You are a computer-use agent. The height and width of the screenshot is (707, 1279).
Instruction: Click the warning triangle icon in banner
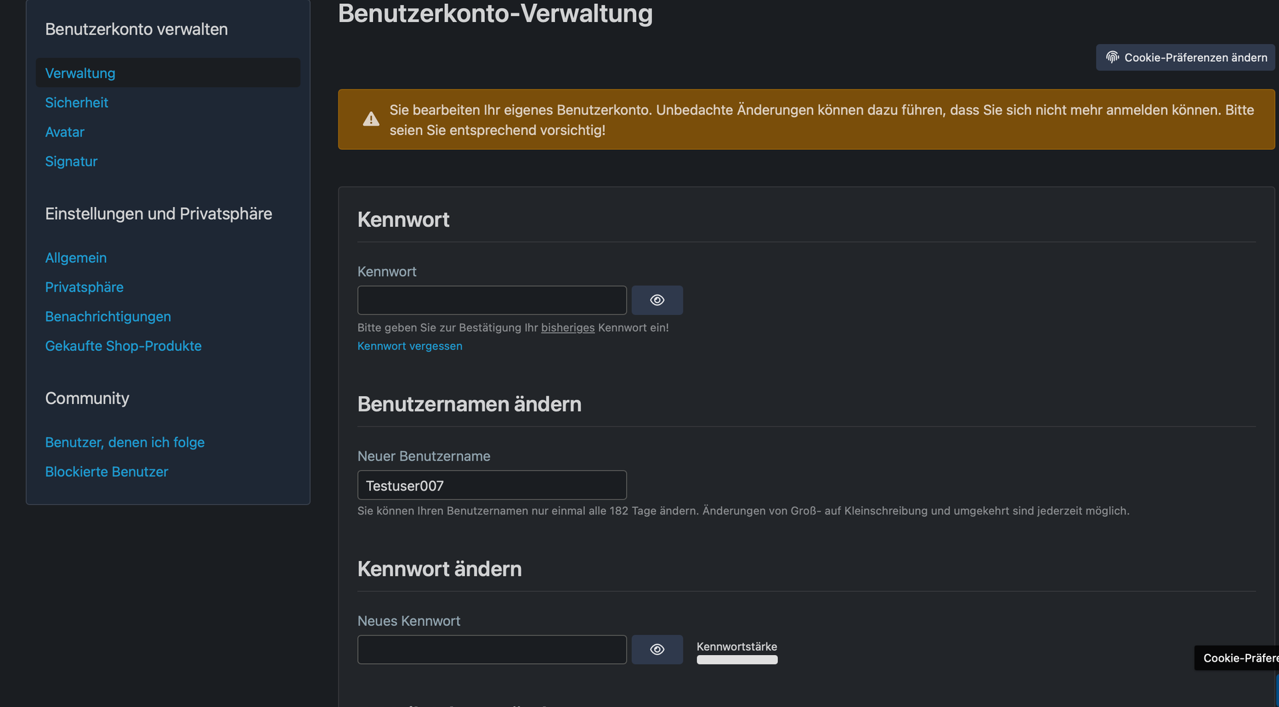[371, 120]
